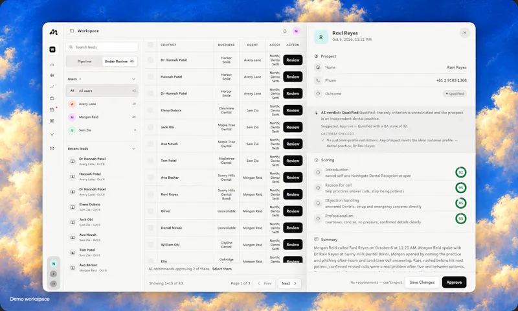Click the N avatar at sidebar bottom

[x=53, y=264]
